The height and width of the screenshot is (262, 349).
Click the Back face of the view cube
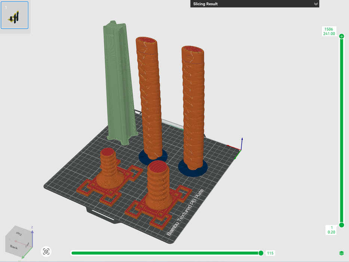(14, 247)
